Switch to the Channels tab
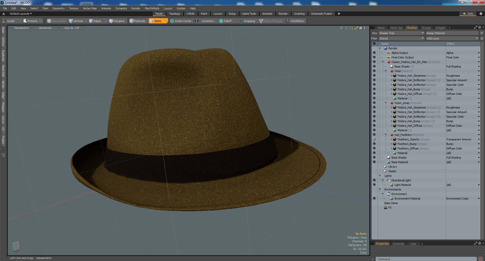 [x=398, y=244]
